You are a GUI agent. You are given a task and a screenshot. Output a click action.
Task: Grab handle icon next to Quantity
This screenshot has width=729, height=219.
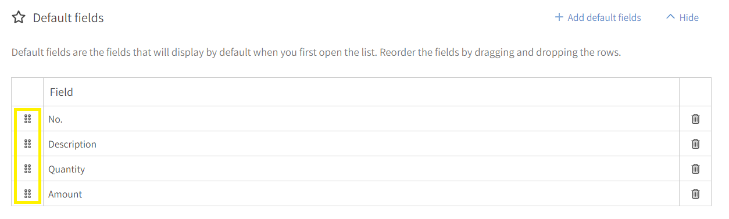[27, 169]
